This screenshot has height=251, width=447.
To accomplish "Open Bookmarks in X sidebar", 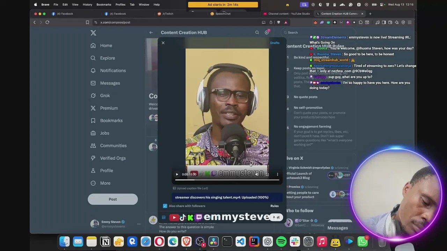I will point(107,121).
